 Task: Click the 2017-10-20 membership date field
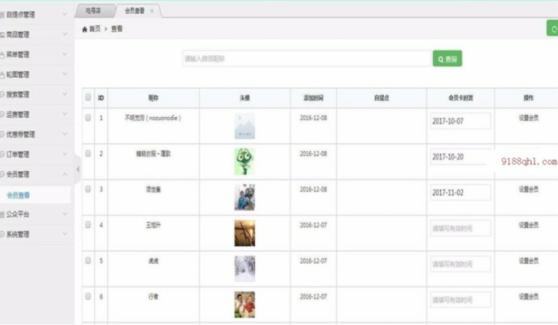click(461, 157)
